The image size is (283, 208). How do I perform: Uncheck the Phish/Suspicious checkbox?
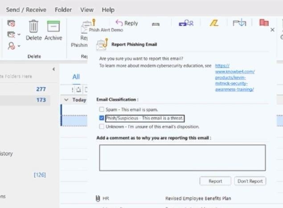coord(102,118)
